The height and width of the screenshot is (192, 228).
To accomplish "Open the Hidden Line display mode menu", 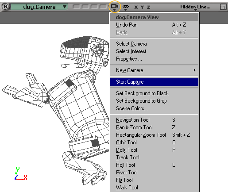I will click(x=195, y=7).
